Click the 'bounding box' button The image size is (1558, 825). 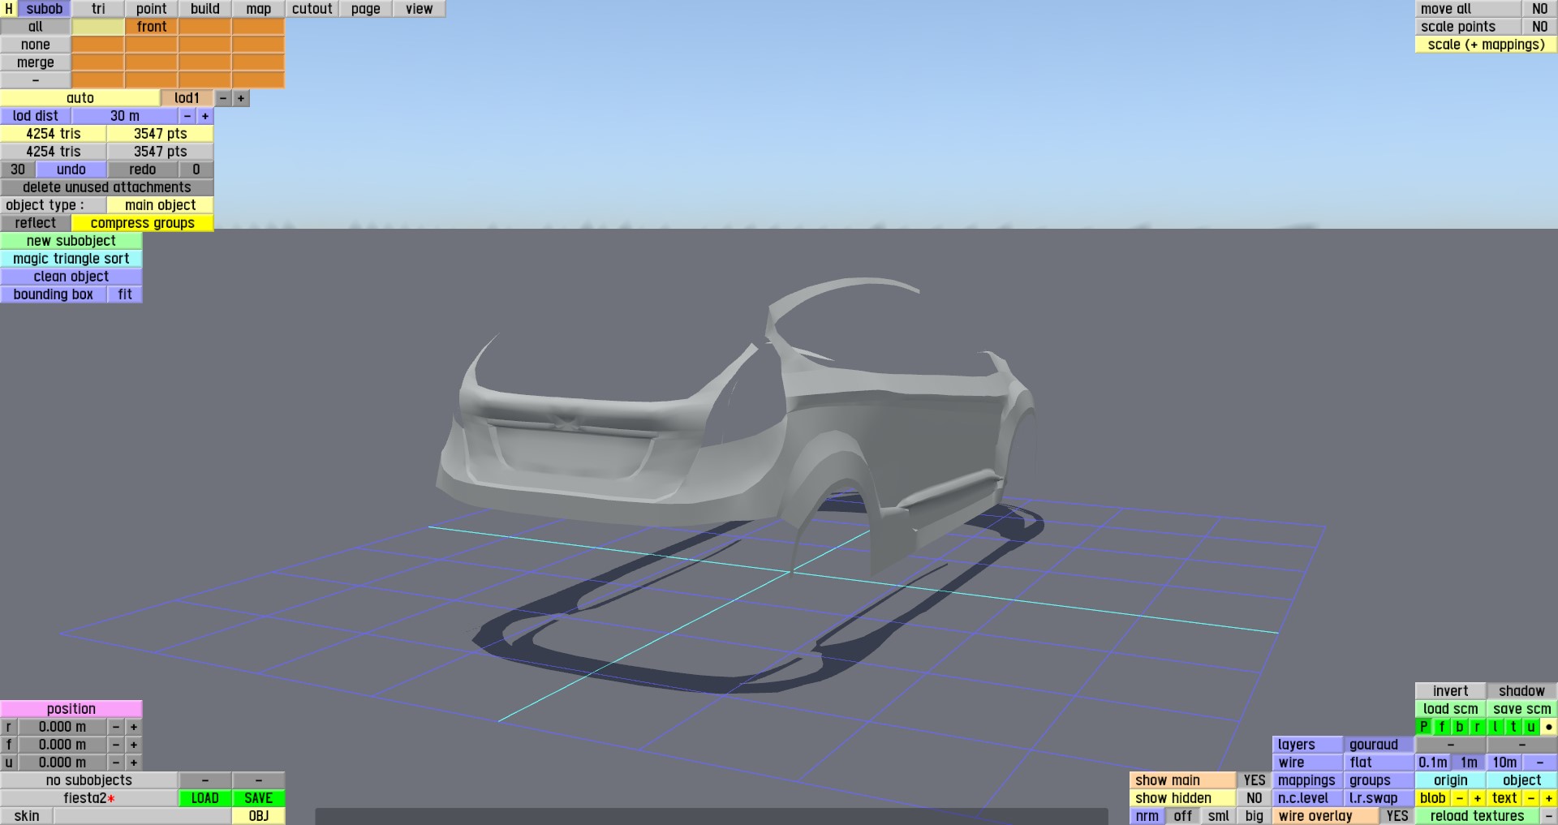[54, 294]
